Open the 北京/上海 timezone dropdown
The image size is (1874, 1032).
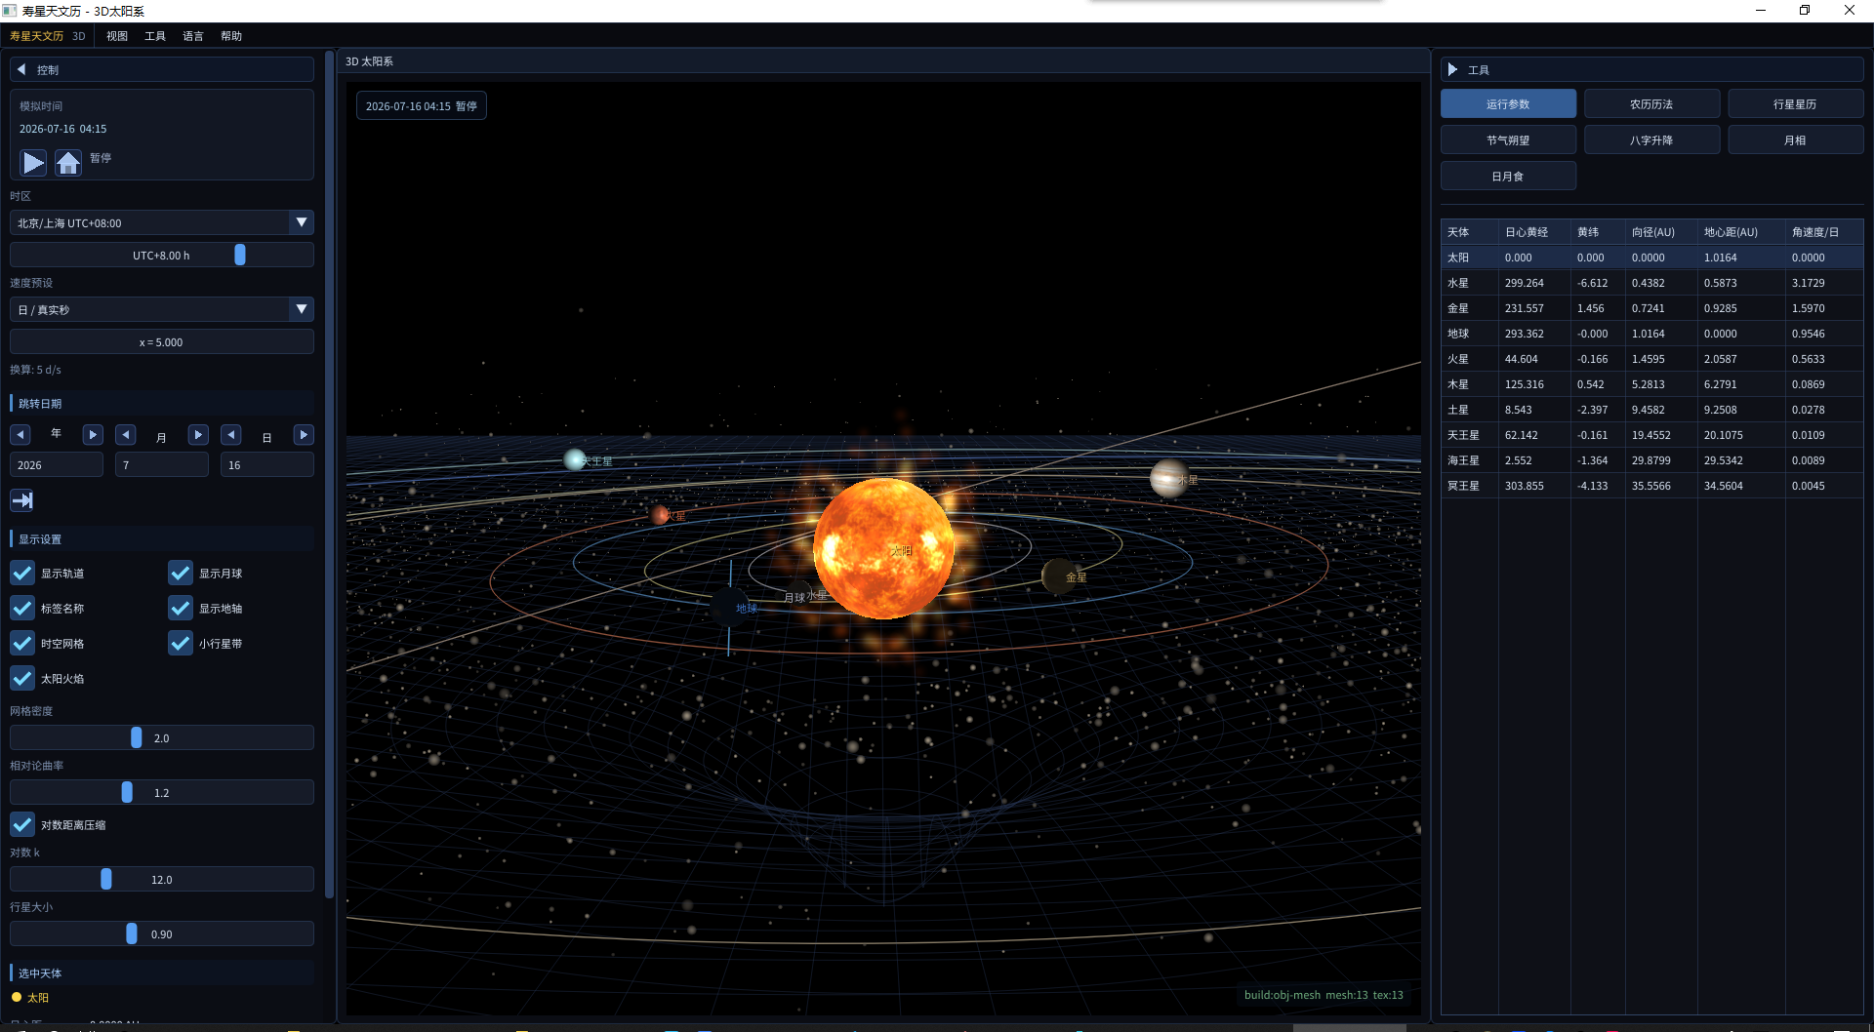pyautogui.click(x=162, y=222)
